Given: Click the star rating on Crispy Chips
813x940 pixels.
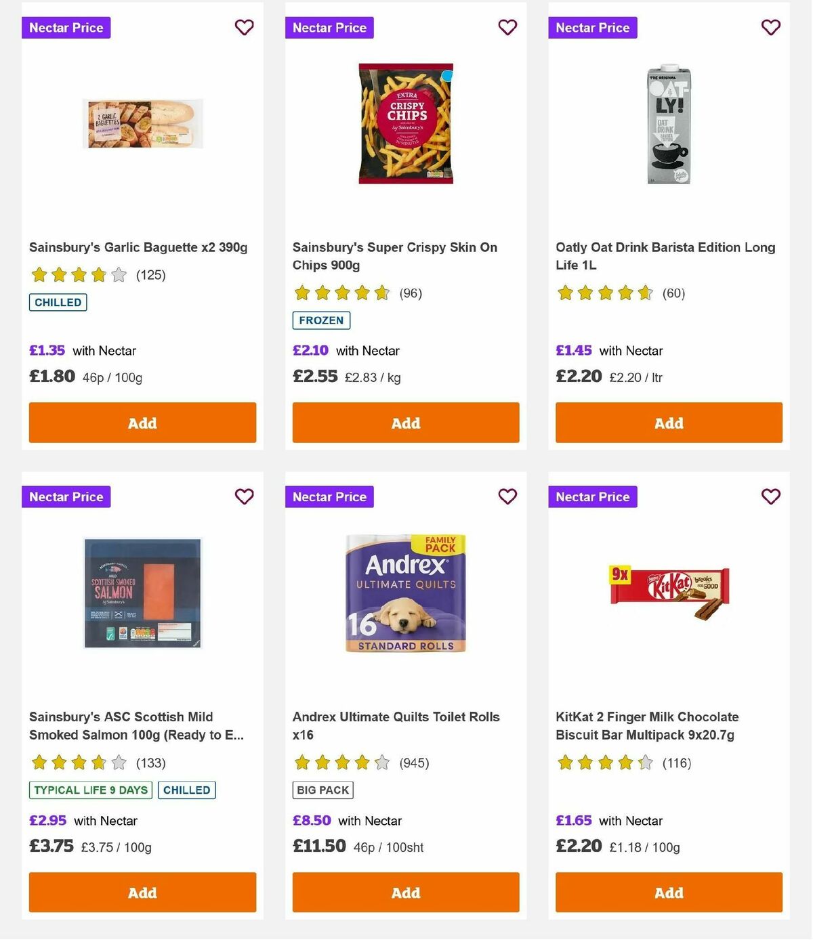Looking at the screenshot, I should pyautogui.click(x=341, y=293).
